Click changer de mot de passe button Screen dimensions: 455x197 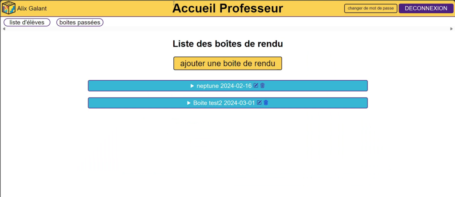click(x=371, y=8)
